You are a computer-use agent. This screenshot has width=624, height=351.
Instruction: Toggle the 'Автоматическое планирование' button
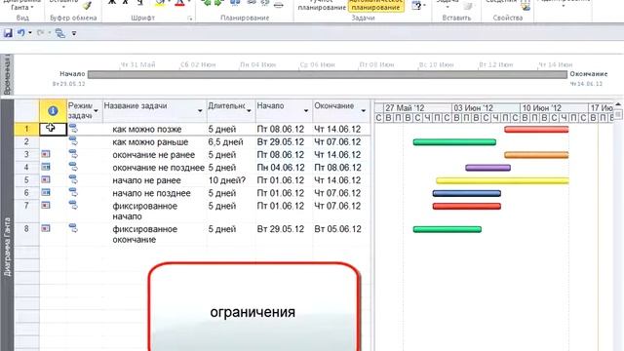[x=375, y=5]
